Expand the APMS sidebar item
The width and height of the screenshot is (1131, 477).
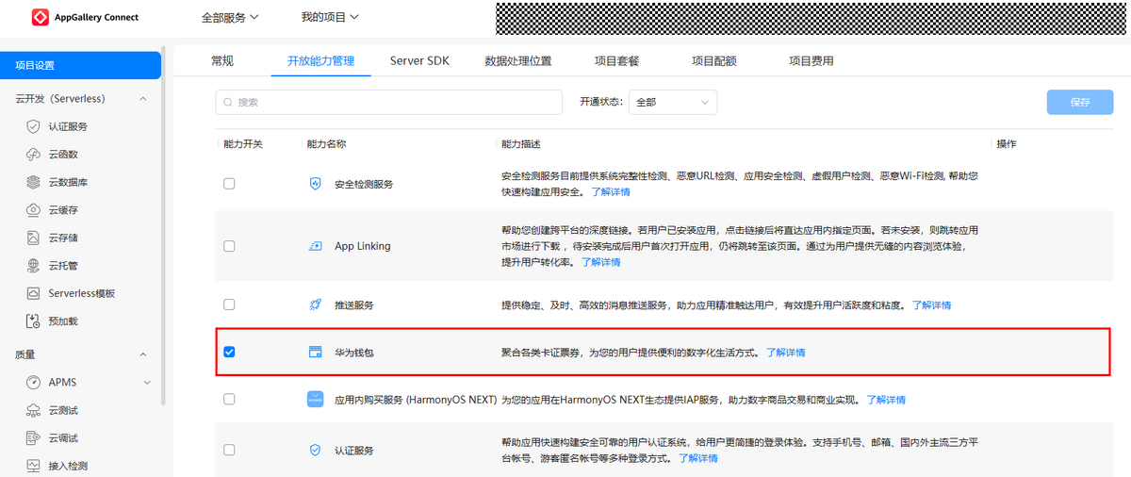pos(147,382)
